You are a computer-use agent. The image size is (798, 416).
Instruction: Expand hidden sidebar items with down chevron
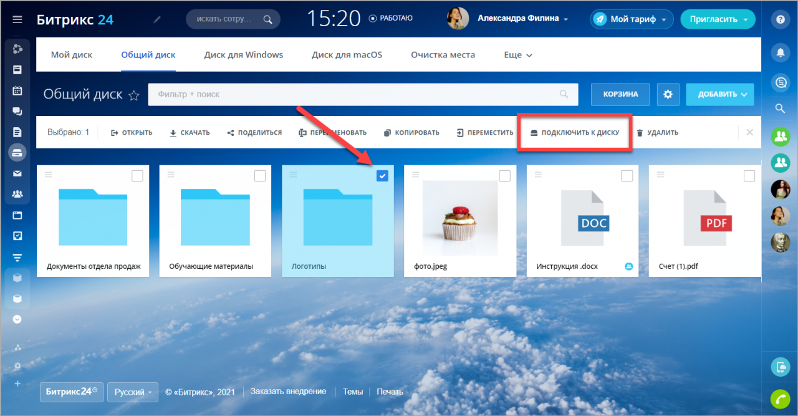point(17,319)
